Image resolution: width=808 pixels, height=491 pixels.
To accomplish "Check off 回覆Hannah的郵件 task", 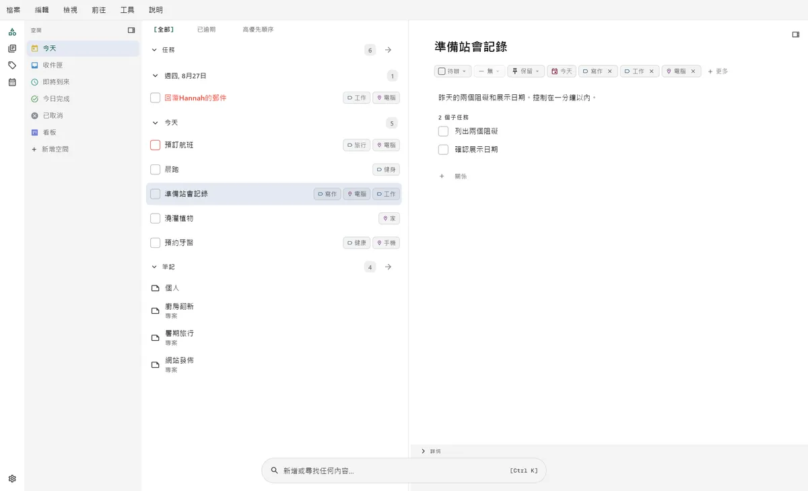I will (156, 98).
